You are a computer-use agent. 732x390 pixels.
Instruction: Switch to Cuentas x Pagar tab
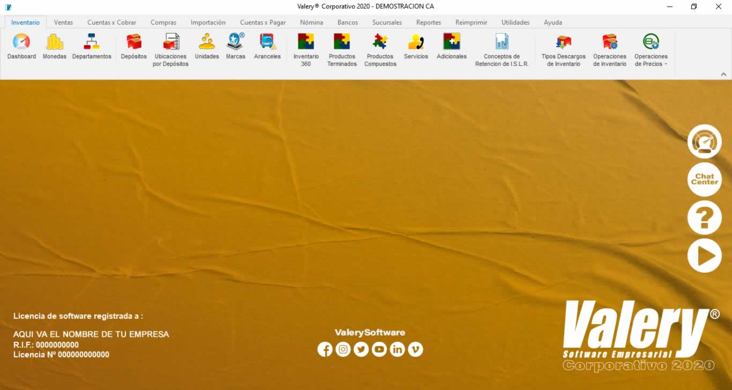(263, 22)
